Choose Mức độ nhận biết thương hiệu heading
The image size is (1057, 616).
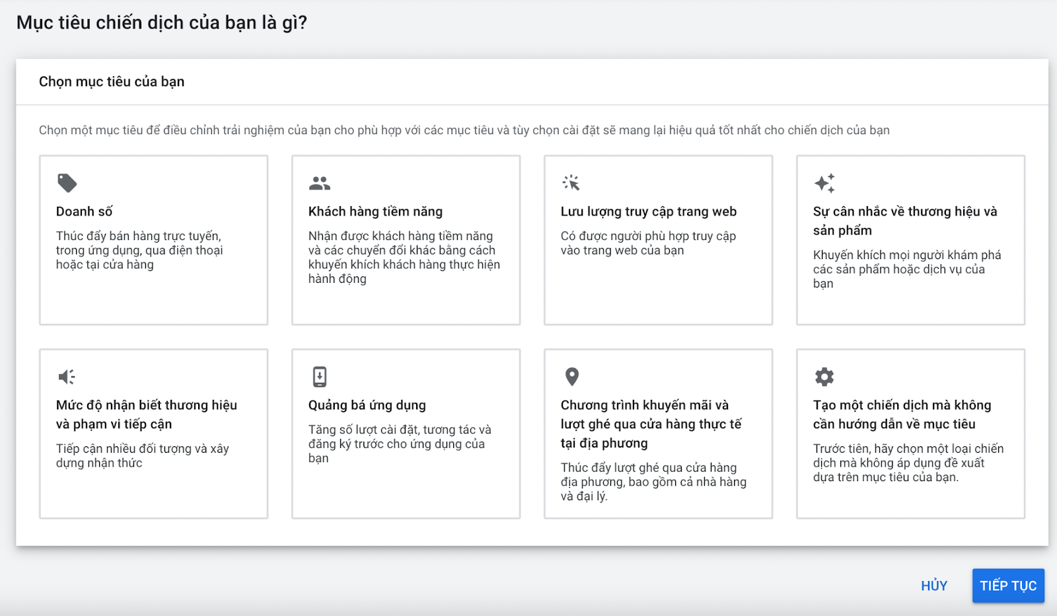[x=147, y=414]
